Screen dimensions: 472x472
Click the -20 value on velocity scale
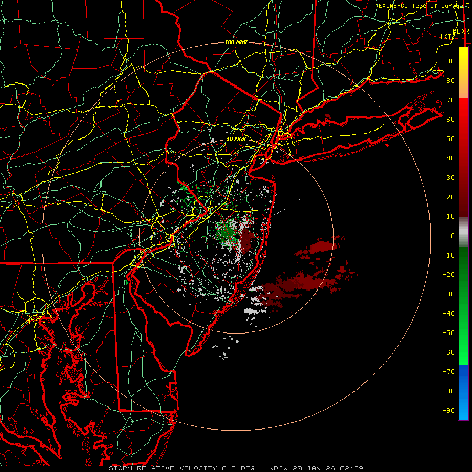tap(448, 274)
